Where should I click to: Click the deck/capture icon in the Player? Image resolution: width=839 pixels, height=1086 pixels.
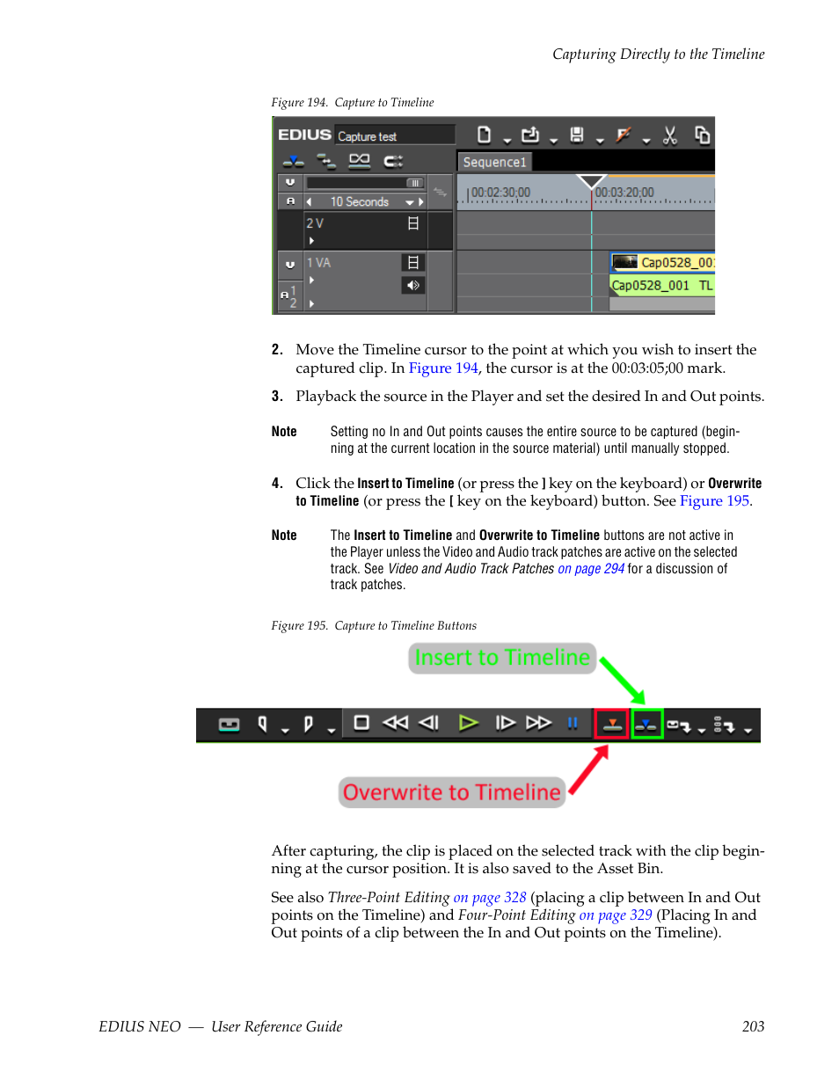229,724
